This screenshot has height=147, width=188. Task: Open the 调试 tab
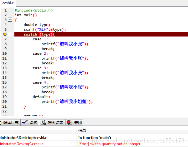tap(30, 122)
